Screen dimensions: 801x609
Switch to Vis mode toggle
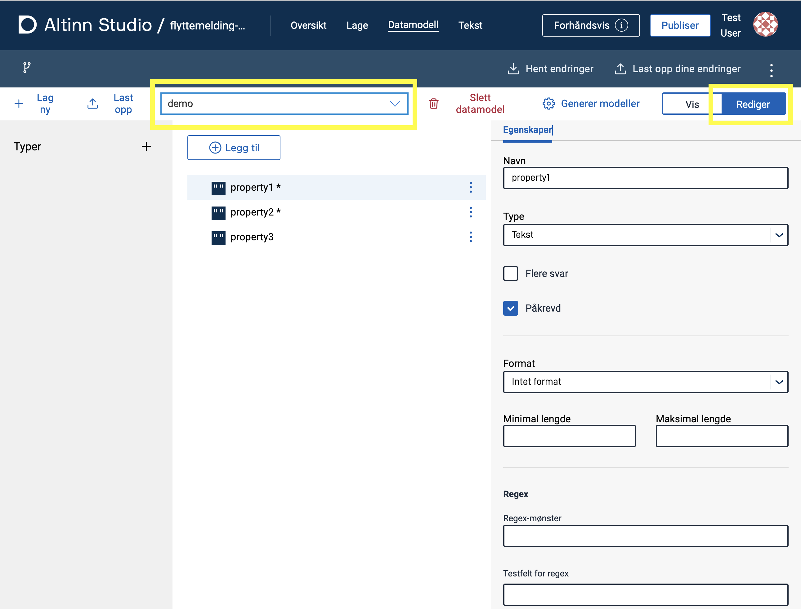coord(691,104)
